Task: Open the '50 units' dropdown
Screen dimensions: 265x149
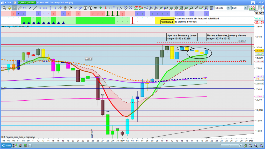Action: 228,8
